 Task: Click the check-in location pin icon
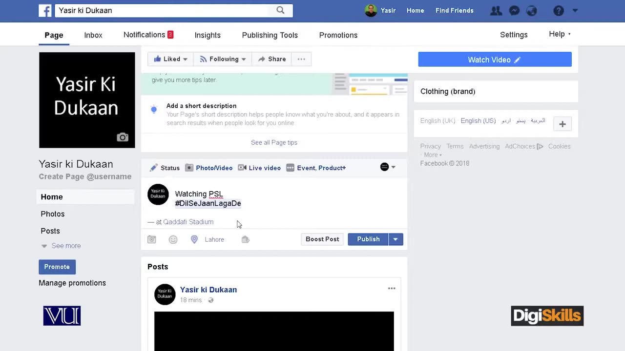[x=194, y=239]
